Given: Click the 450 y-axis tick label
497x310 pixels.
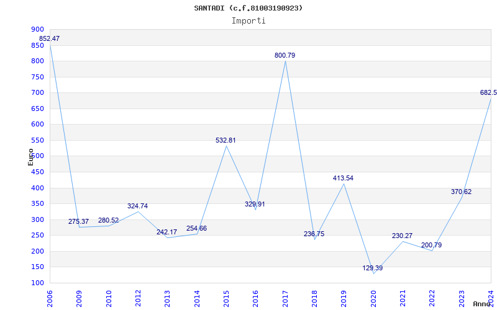Looking at the screenshot, I should [37, 172].
